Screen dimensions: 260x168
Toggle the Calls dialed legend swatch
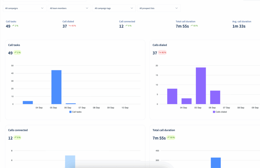[214, 112]
